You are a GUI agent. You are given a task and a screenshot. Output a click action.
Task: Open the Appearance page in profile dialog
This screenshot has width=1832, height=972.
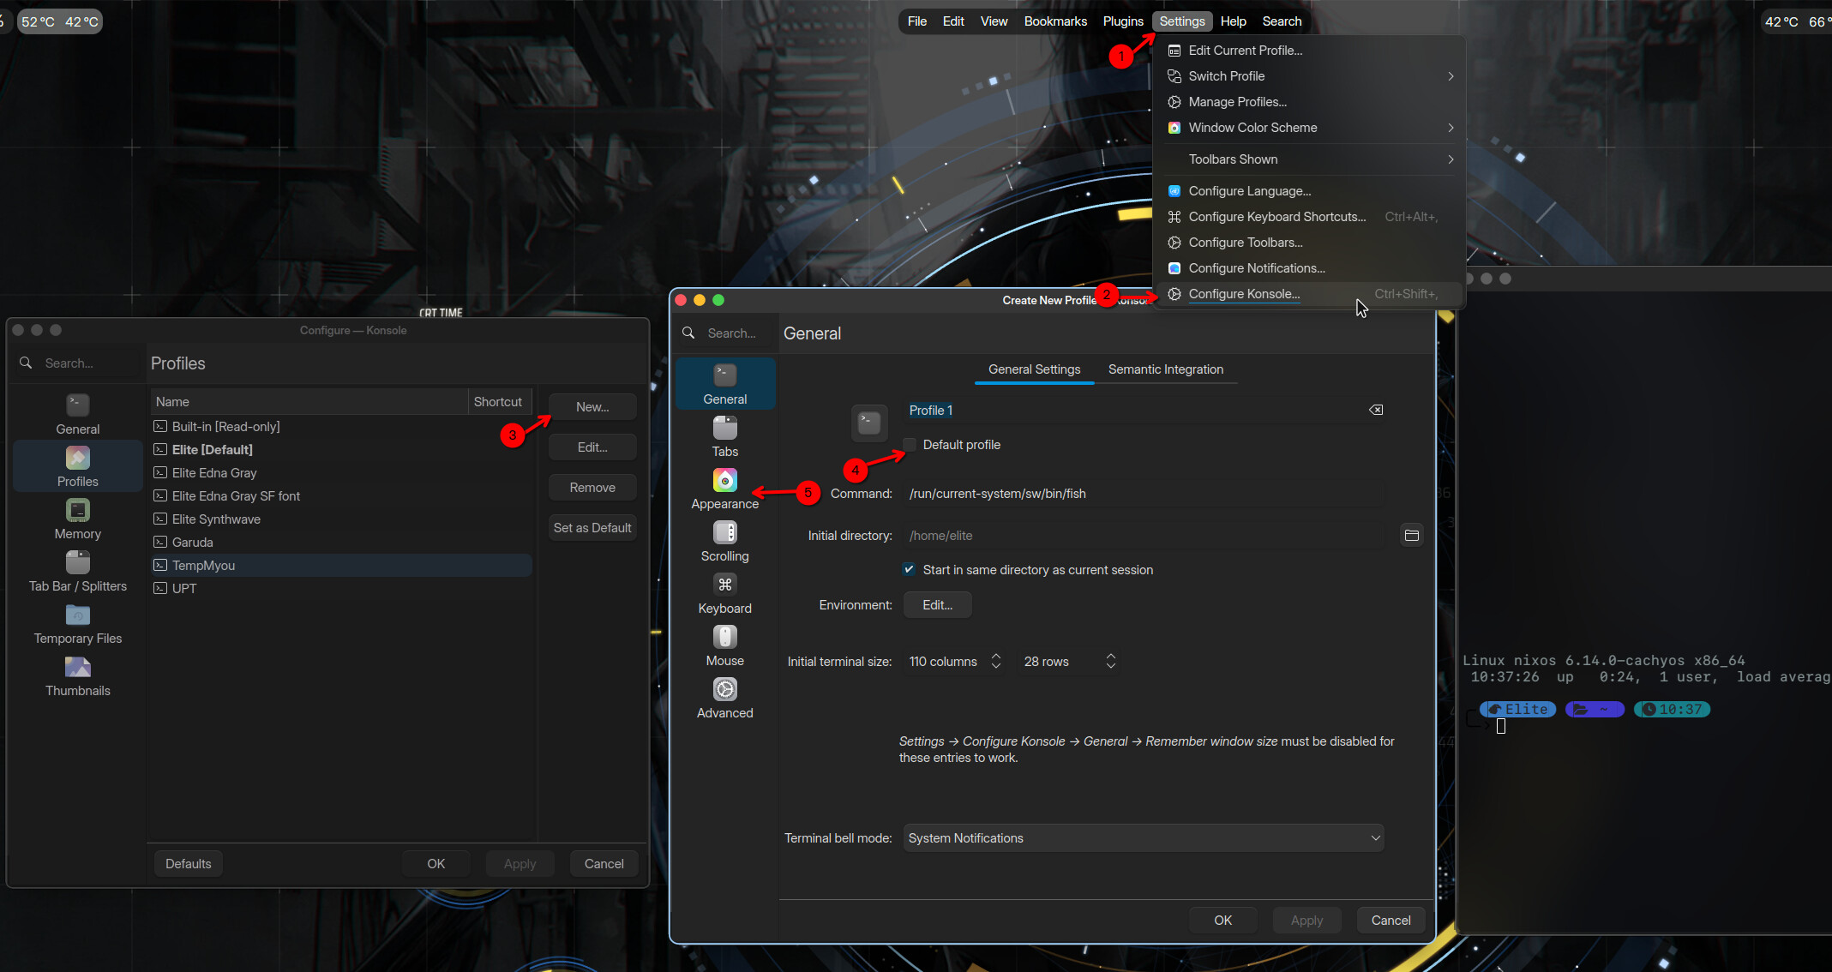[x=724, y=489]
